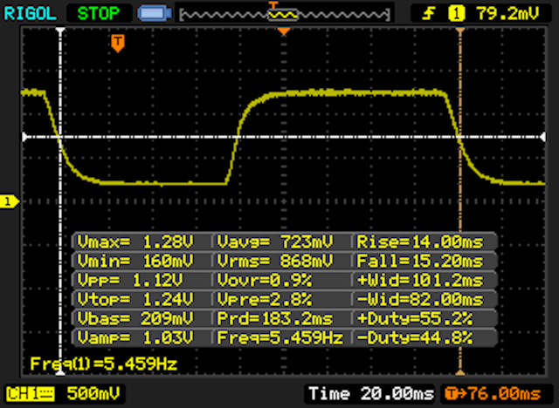The width and height of the screenshot is (559, 408).
Task: Click the white horizontal dashed cursor line
Action: pyautogui.click(x=284, y=137)
